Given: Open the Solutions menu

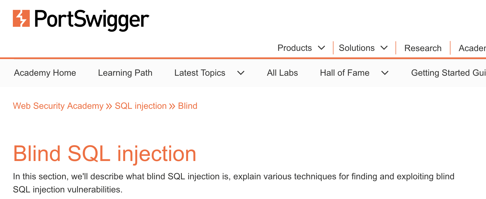Looking at the screenshot, I should tap(356, 48).
